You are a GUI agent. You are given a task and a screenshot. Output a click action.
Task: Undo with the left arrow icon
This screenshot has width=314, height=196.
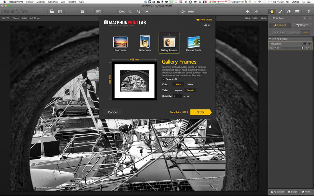[248, 11]
